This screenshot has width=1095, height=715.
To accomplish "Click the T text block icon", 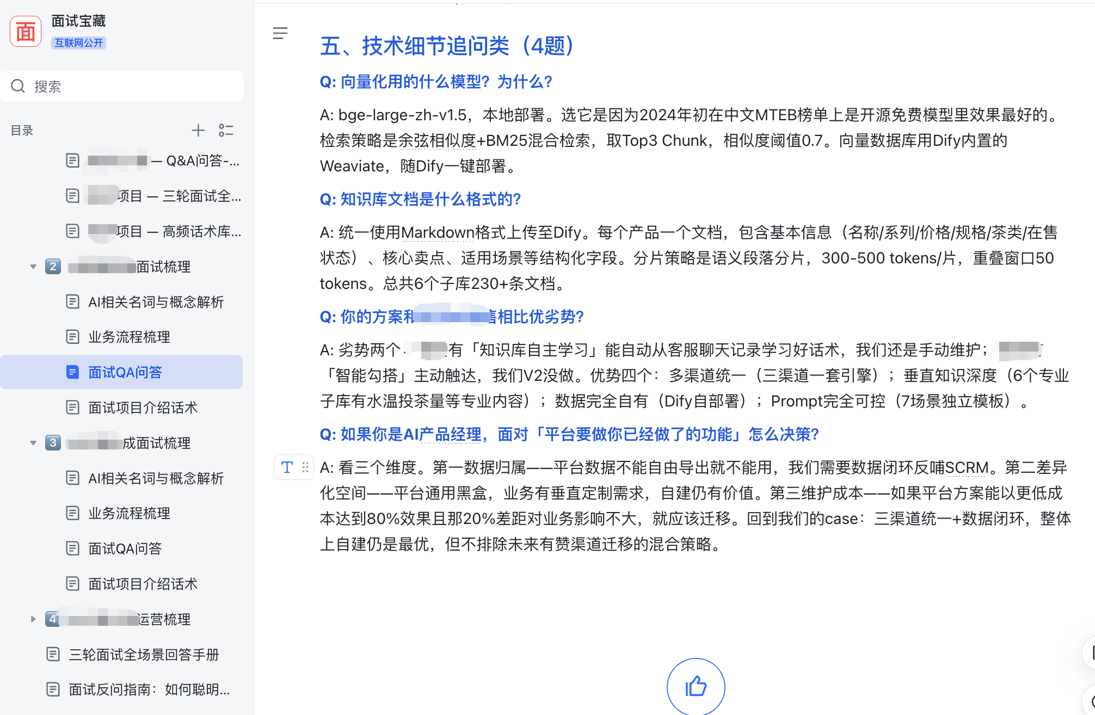I will click(x=287, y=467).
